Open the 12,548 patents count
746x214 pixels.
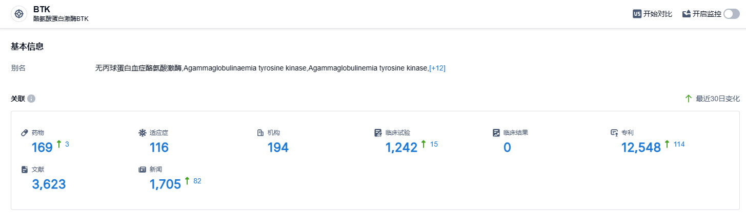pyautogui.click(x=641, y=148)
